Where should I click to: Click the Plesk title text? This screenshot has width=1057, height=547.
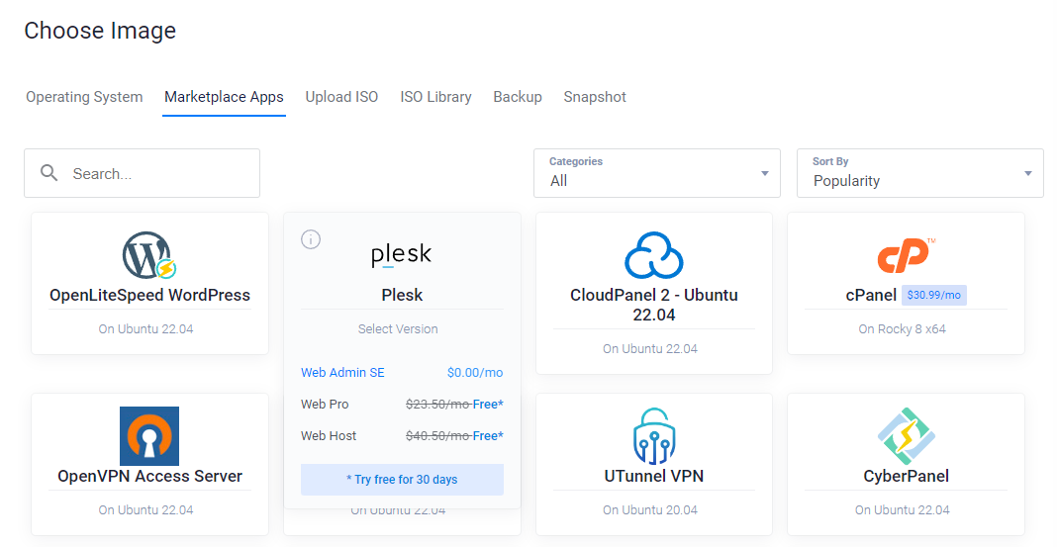coord(402,295)
